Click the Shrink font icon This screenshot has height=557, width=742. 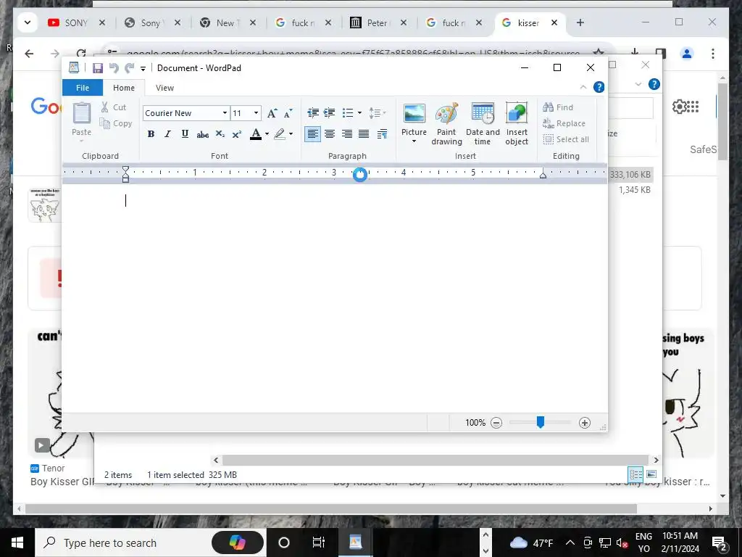coord(288,113)
